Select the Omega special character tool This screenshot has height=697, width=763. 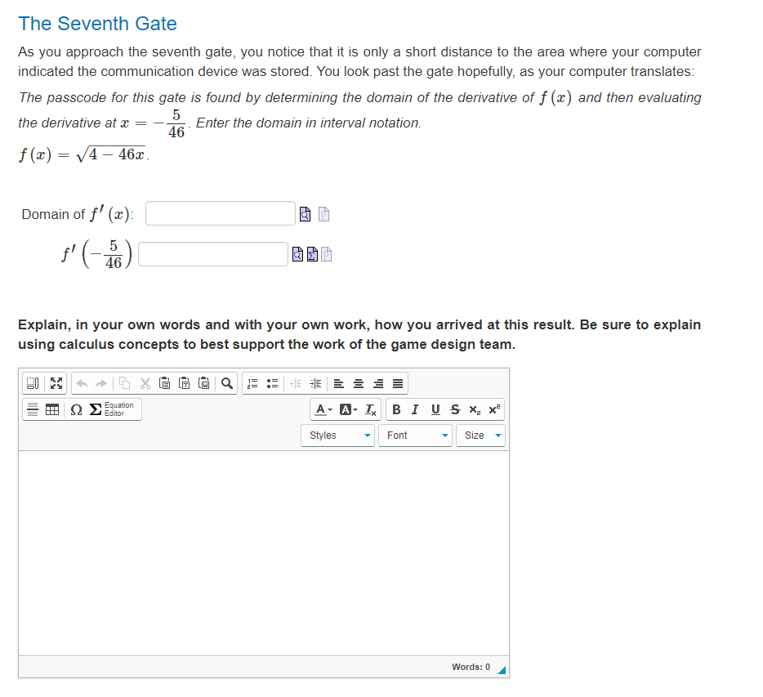tap(75, 409)
